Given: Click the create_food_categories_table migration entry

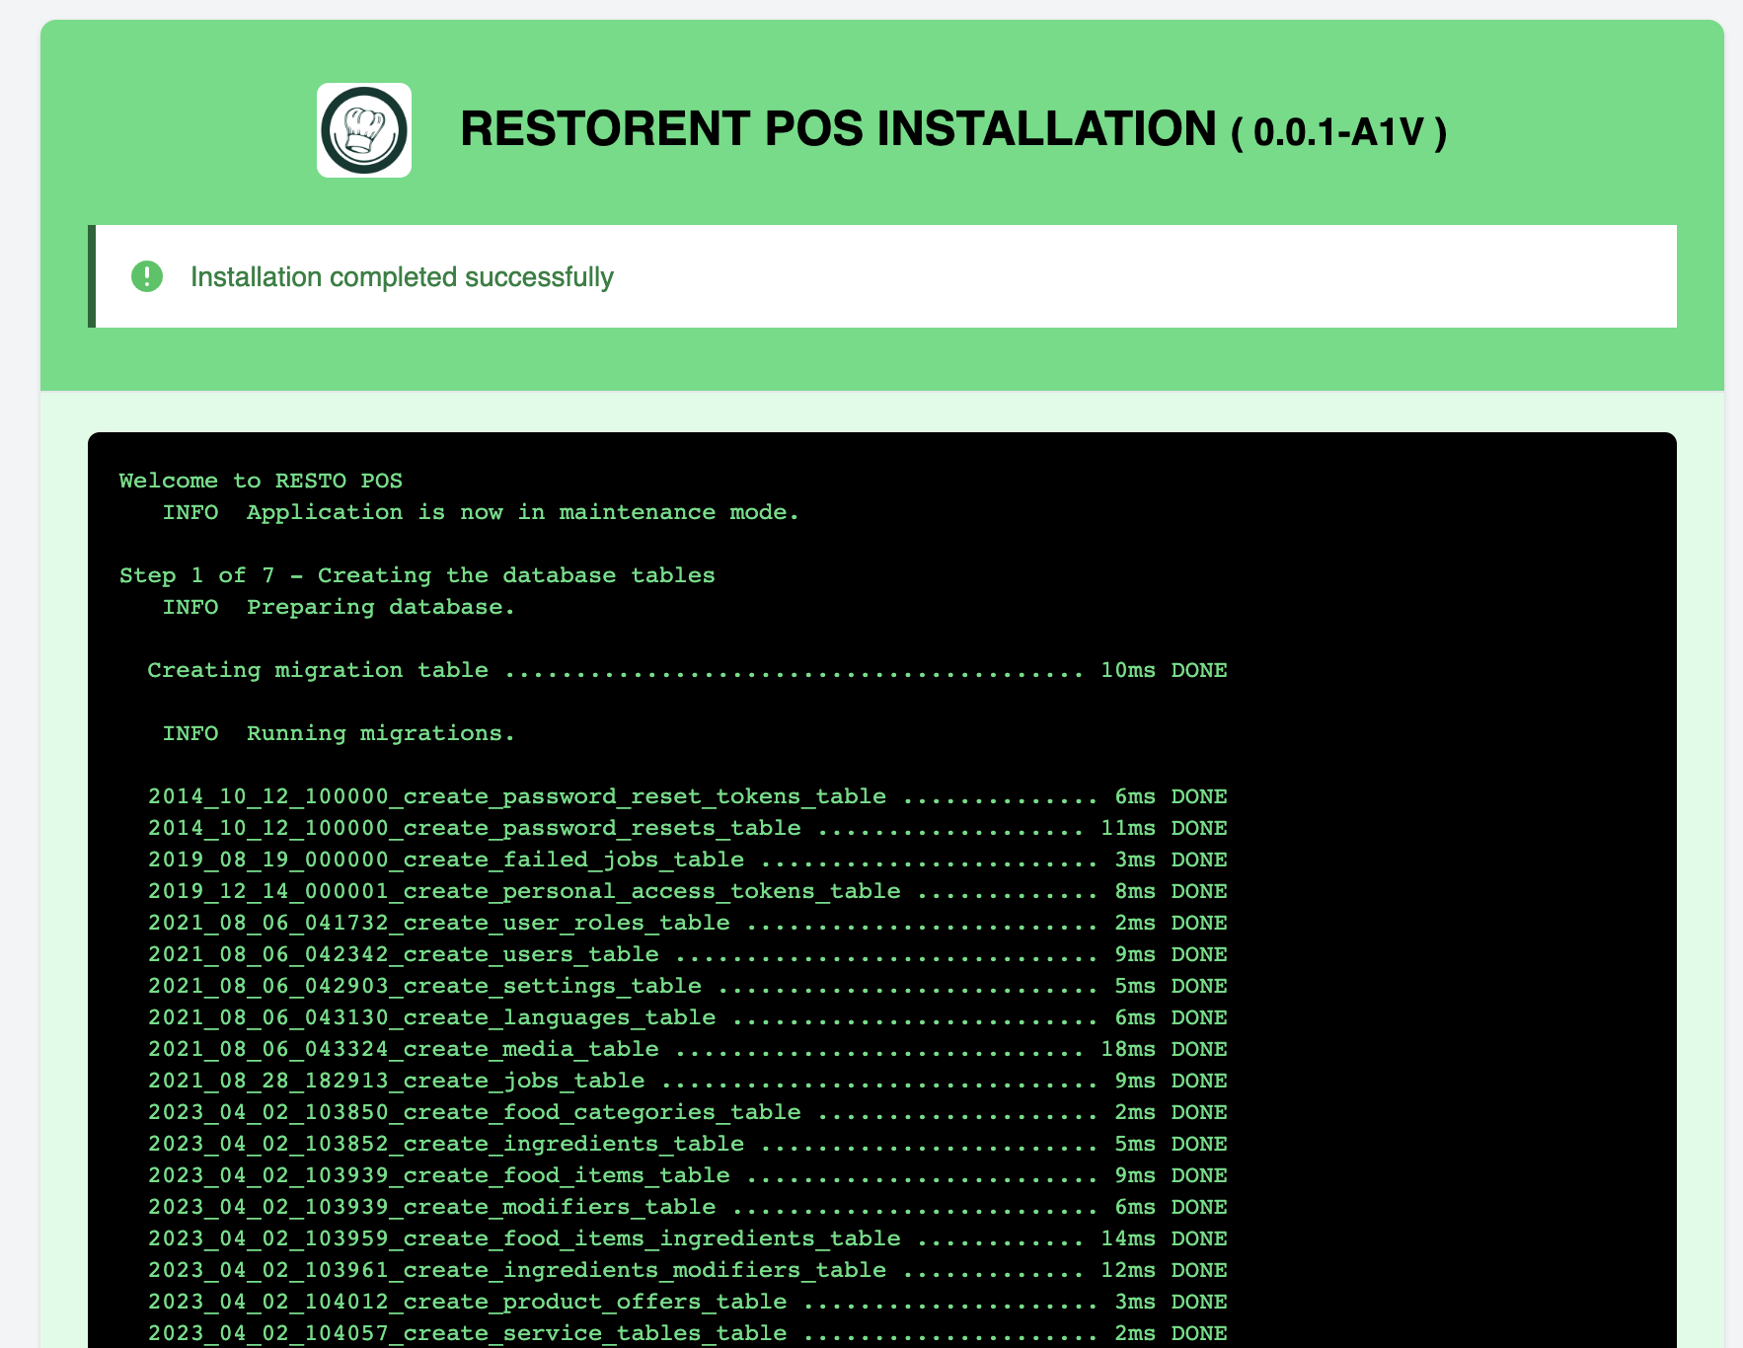Looking at the screenshot, I should click(474, 1112).
